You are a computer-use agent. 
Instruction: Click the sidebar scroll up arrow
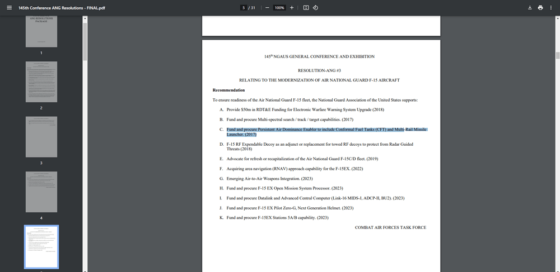85,18
